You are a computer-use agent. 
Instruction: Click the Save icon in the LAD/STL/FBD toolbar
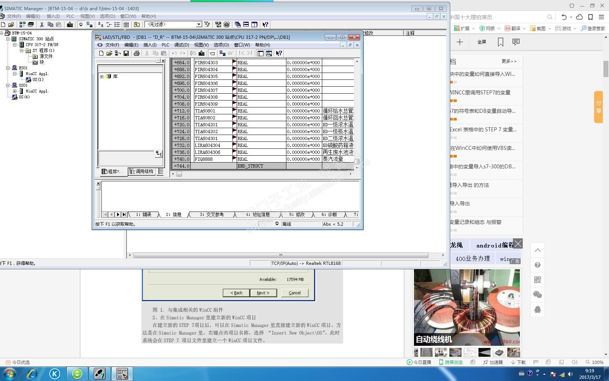126,53
